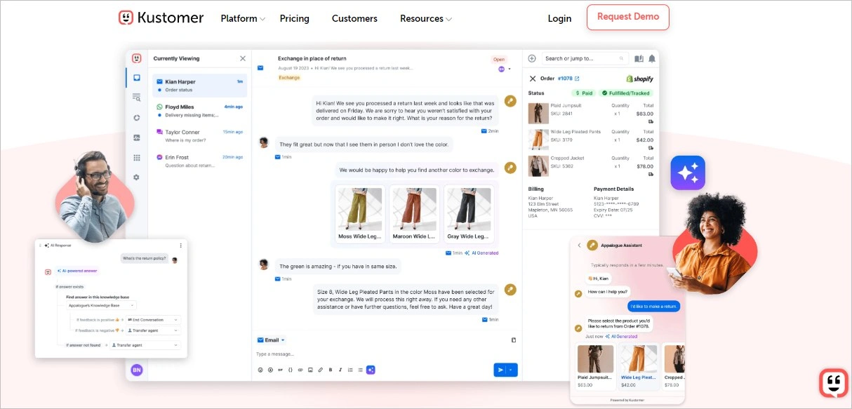Send the message with the blue send button
The width and height of the screenshot is (852, 409).
click(500, 370)
